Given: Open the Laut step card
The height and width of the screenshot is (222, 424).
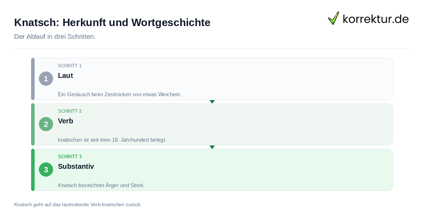Looking at the screenshot, I should 212,79.
